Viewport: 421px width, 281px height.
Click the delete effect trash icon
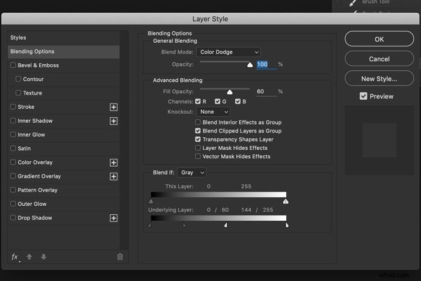coord(120,257)
